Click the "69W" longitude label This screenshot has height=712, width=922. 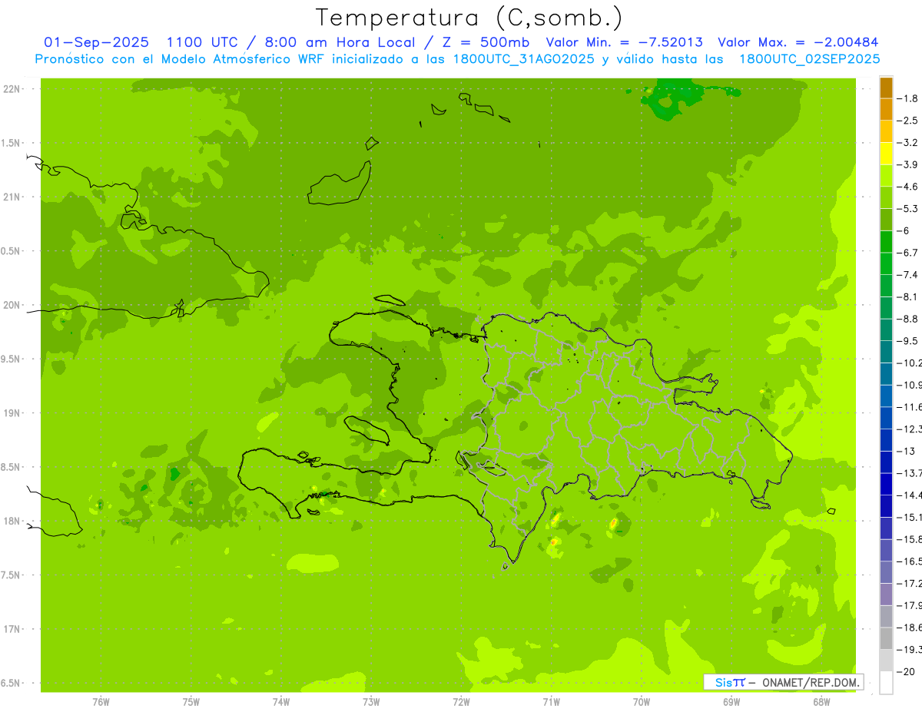coord(731,701)
